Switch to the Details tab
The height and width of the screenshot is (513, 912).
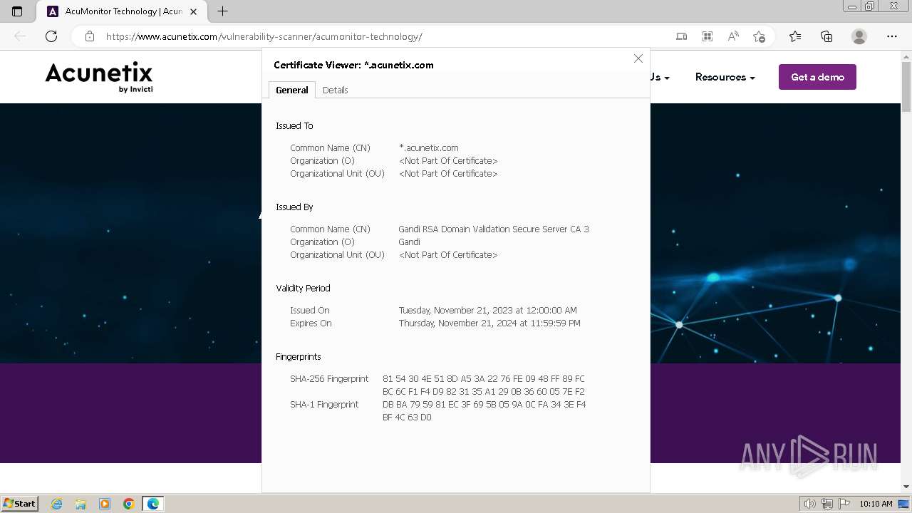(335, 90)
